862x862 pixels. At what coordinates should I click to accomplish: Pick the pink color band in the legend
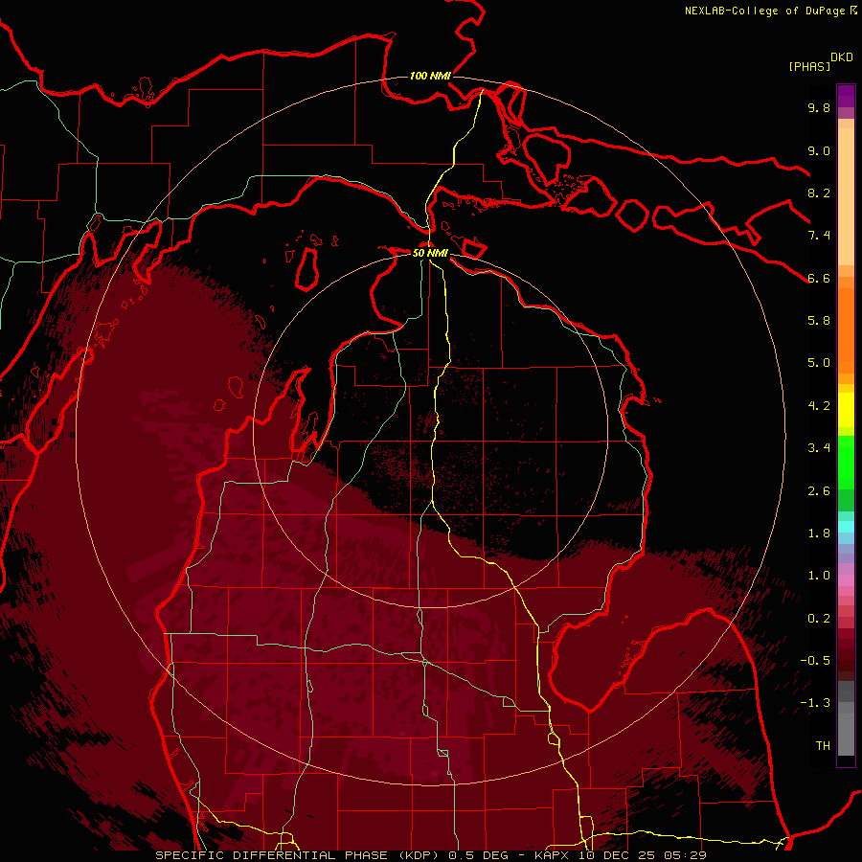(x=846, y=580)
